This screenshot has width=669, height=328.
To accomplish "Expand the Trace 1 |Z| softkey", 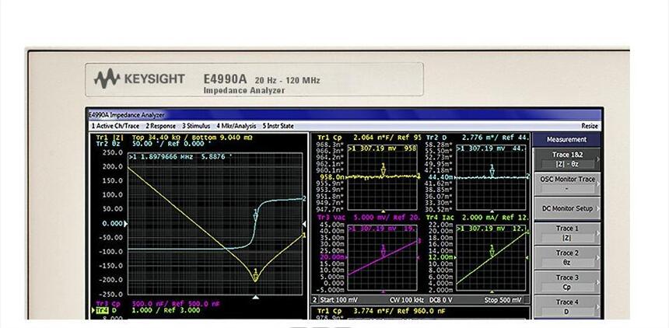I will click(x=566, y=233).
